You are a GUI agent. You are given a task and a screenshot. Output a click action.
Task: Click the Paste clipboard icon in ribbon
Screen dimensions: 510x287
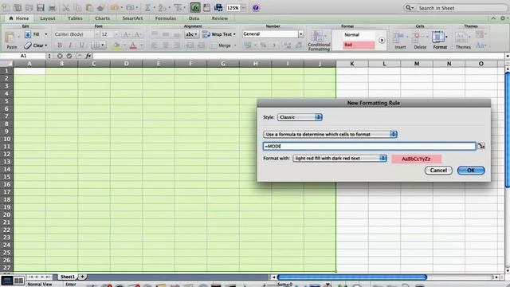11,38
